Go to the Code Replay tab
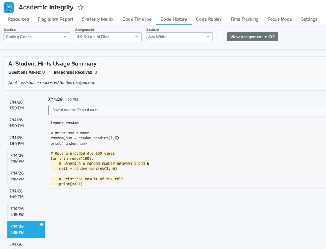 [x=209, y=19]
